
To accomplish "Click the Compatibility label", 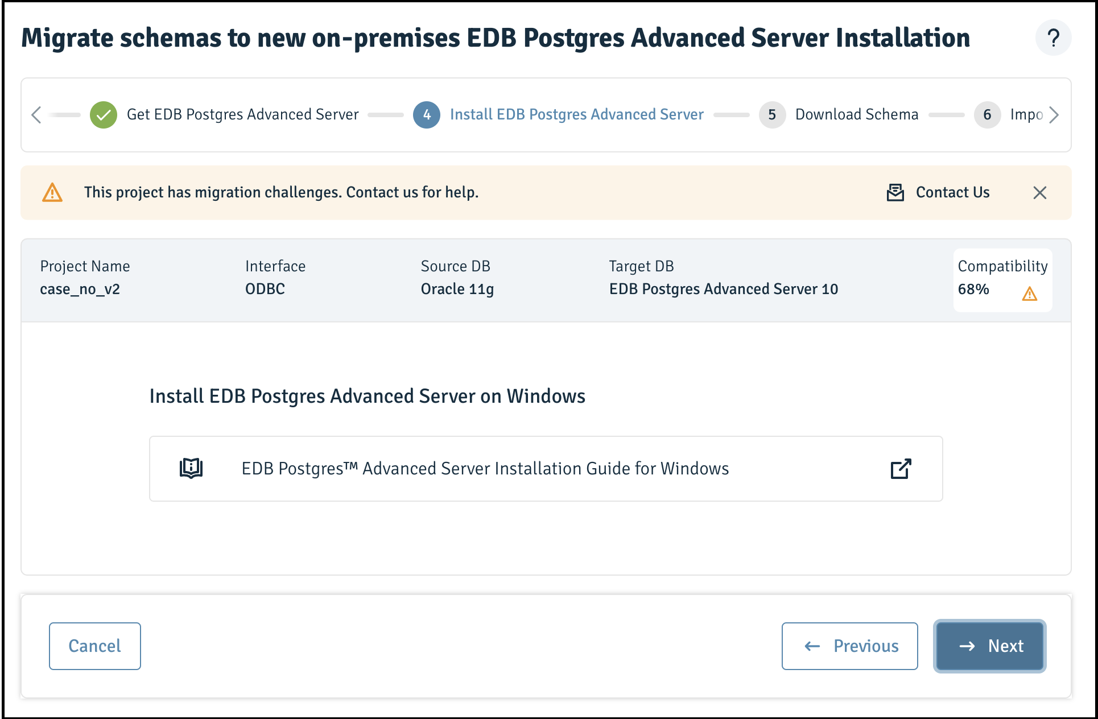I will pyautogui.click(x=1002, y=266).
